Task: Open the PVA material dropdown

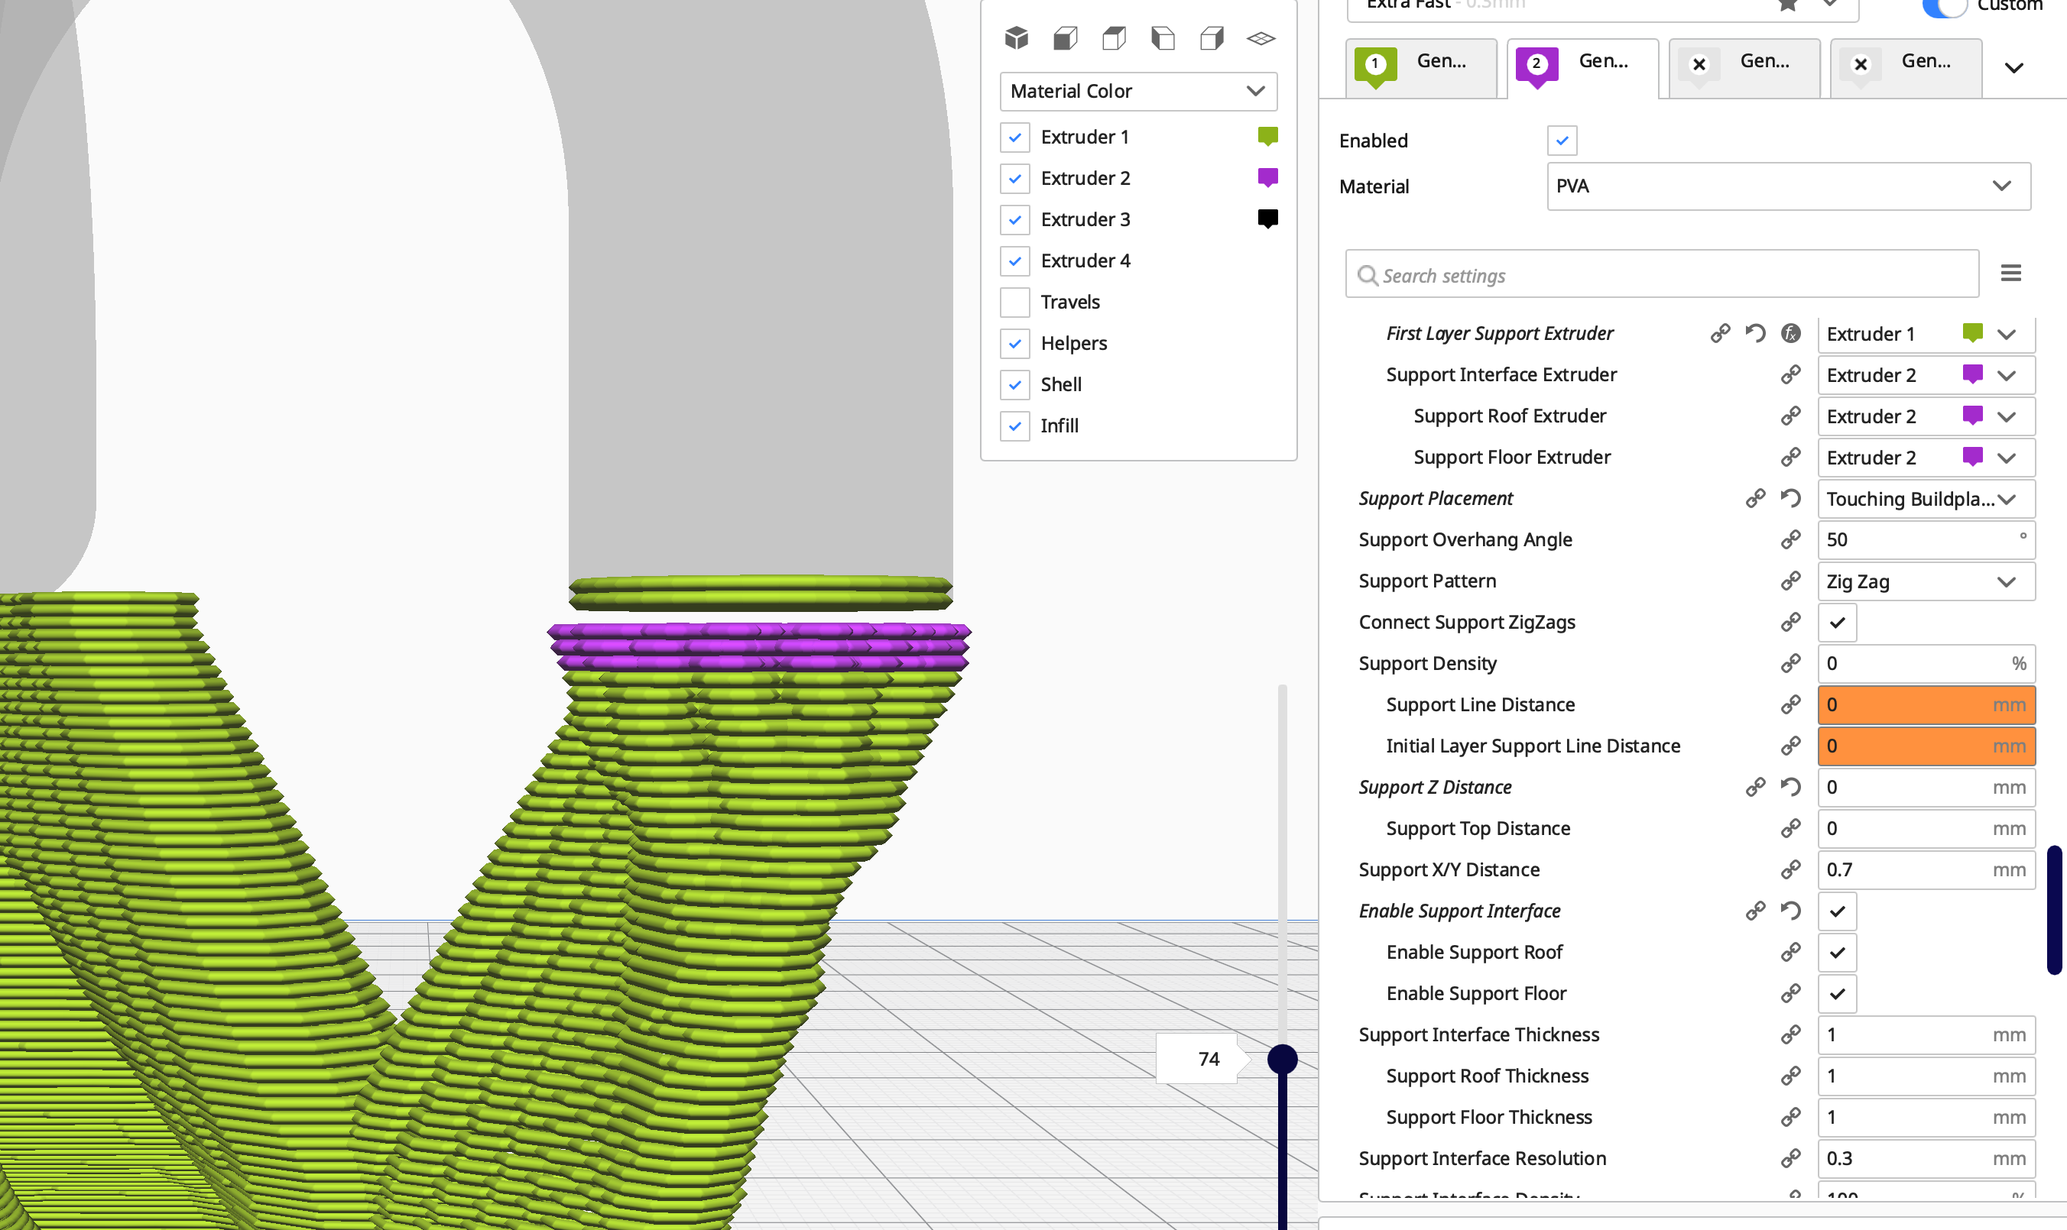Action: [1789, 186]
